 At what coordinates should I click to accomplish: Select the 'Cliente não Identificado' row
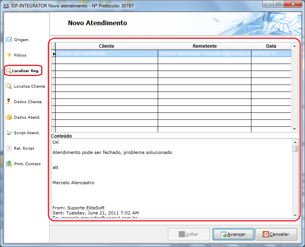click(106, 54)
